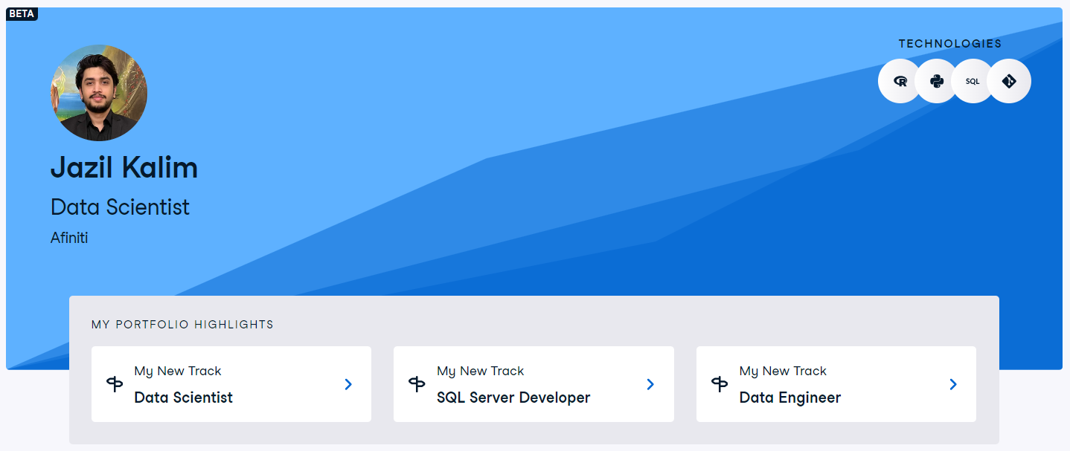Open the Data Scientist track title link
1070x451 pixels.
click(x=183, y=398)
